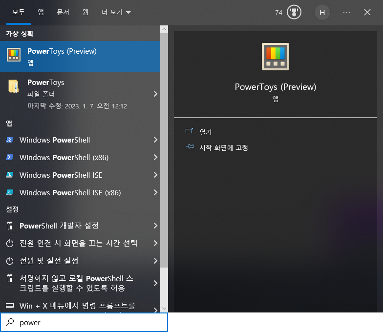Open 전원 연결 시 화면을 끄는 시간 선택
Viewport: 383px width, 332px height.
coord(80,243)
